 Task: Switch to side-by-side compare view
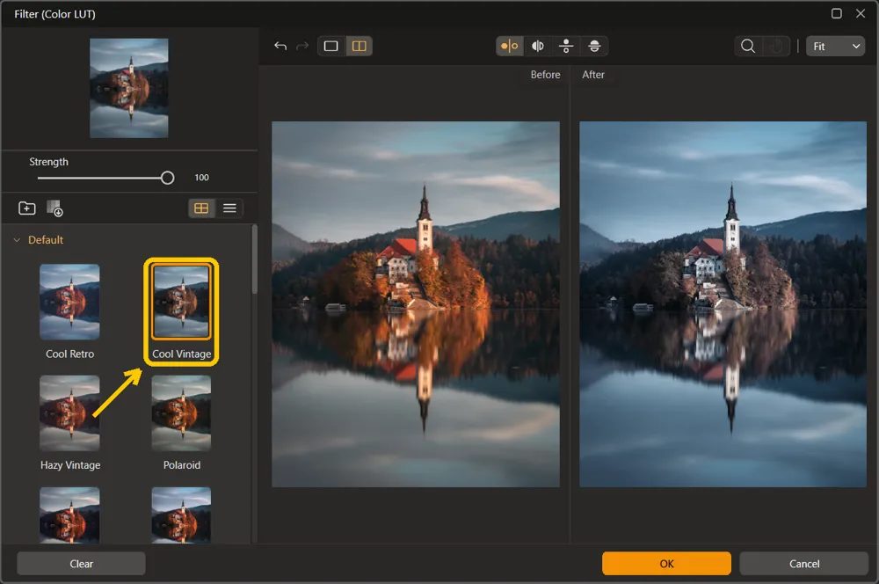(360, 46)
